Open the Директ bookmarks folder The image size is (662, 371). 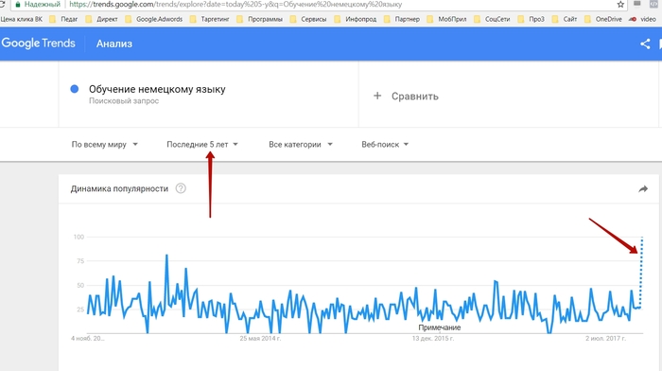[x=101, y=19]
